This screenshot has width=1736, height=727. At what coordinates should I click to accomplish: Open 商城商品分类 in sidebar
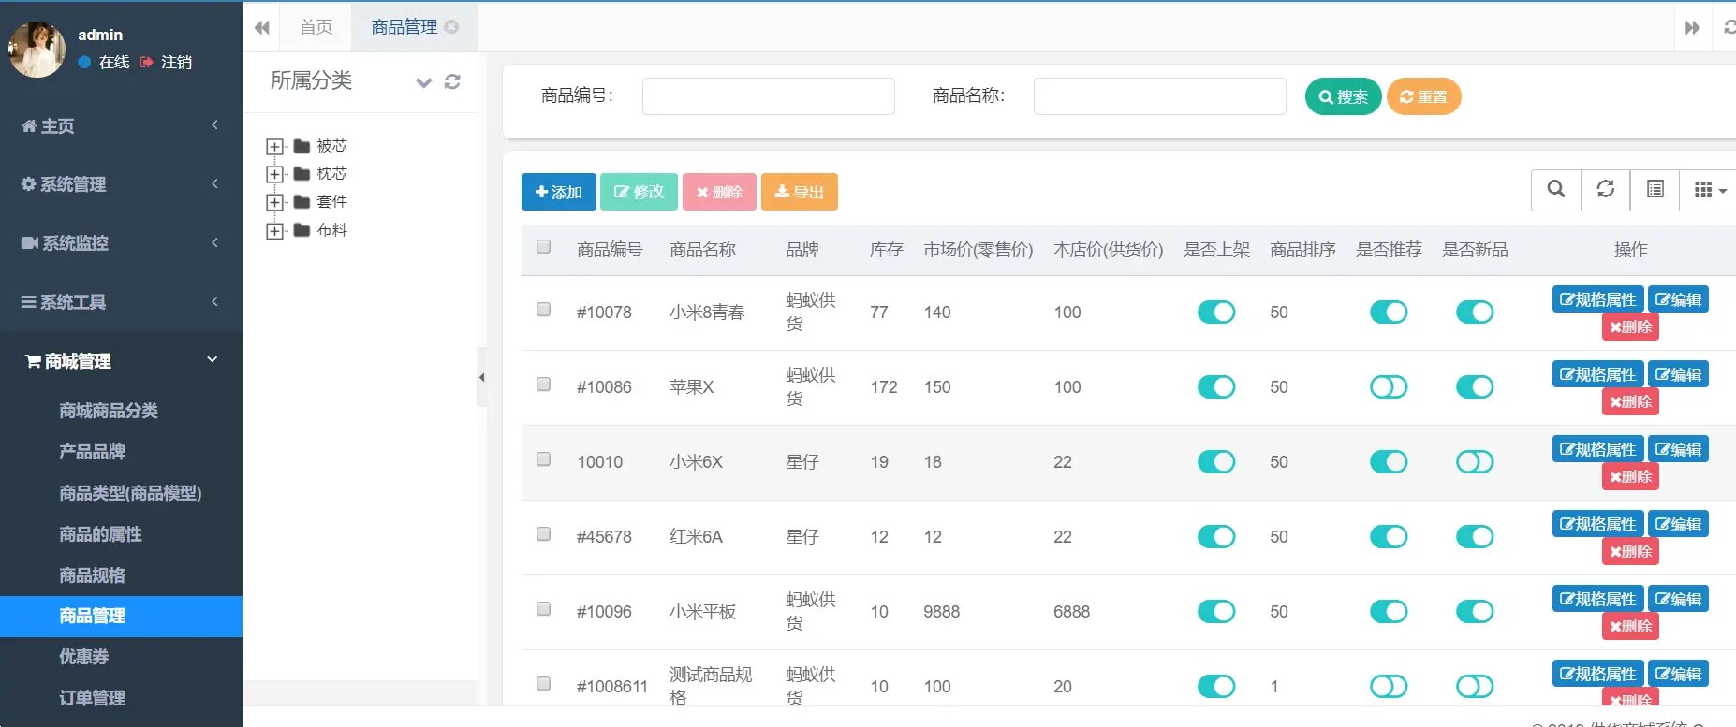point(109,411)
